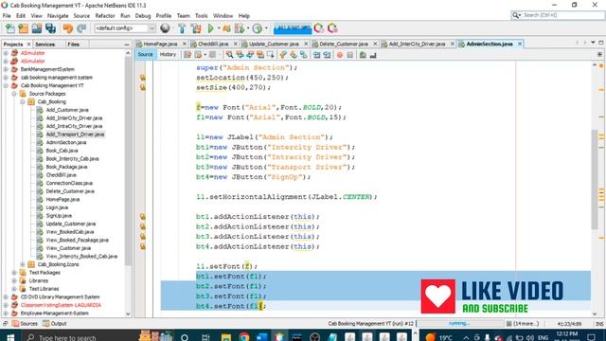Expand the Test Packages node
Screen dimensions: 606x341
tap(14, 273)
